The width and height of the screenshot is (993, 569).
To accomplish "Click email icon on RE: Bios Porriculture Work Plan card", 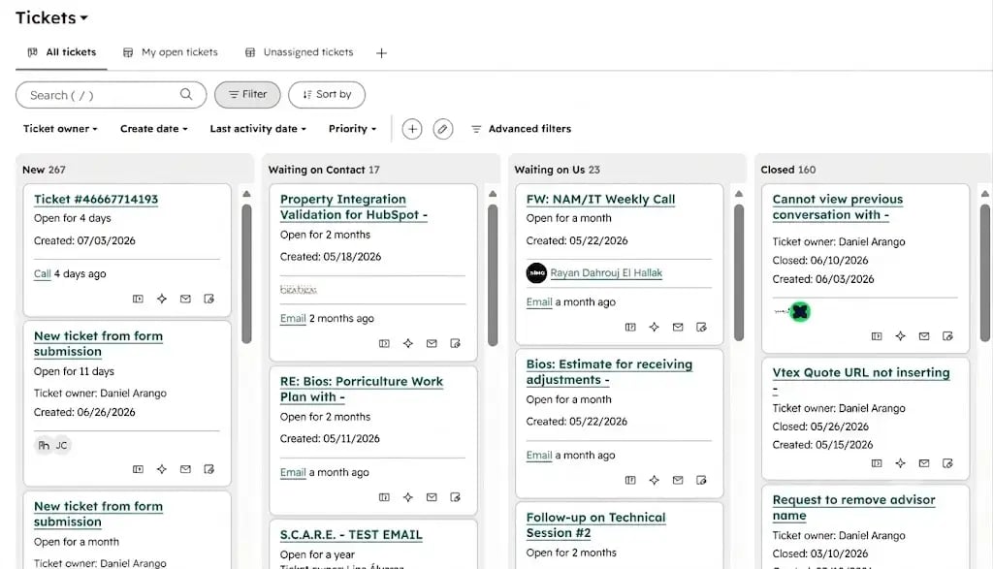I will (x=432, y=497).
